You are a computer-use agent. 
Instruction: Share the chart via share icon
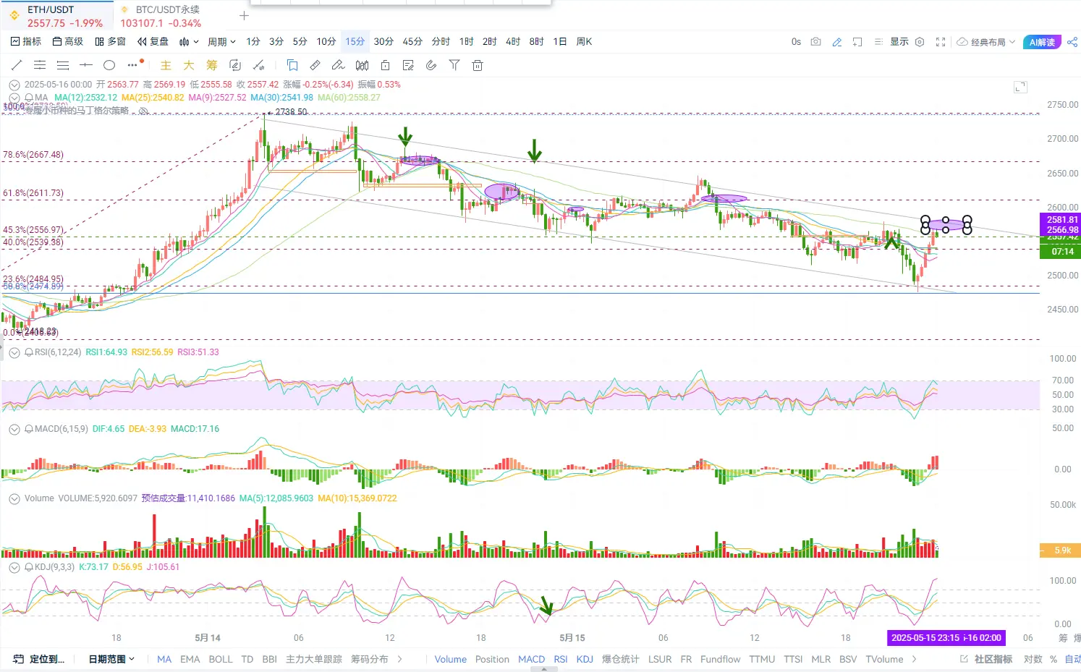(1072, 42)
